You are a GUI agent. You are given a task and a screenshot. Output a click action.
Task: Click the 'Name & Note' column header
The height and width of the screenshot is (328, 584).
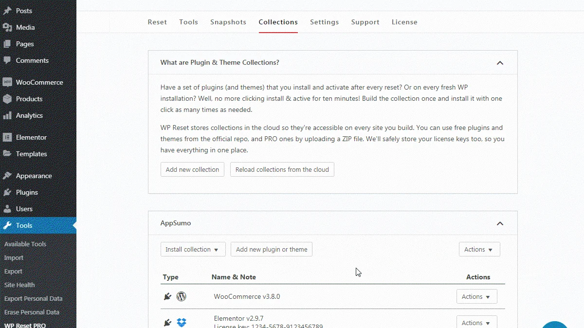pyautogui.click(x=234, y=277)
